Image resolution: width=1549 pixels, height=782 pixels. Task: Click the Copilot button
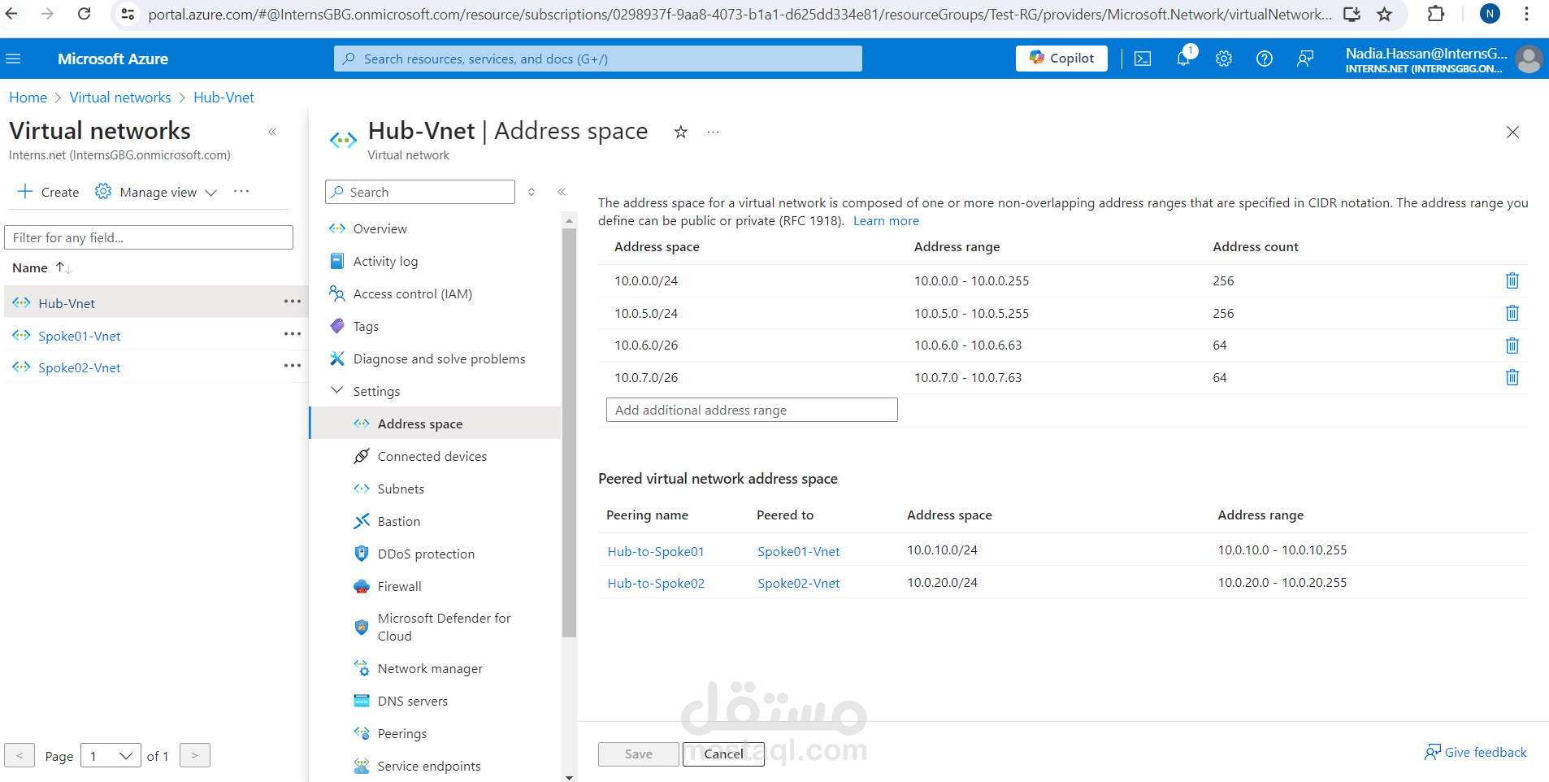tap(1061, 59)
